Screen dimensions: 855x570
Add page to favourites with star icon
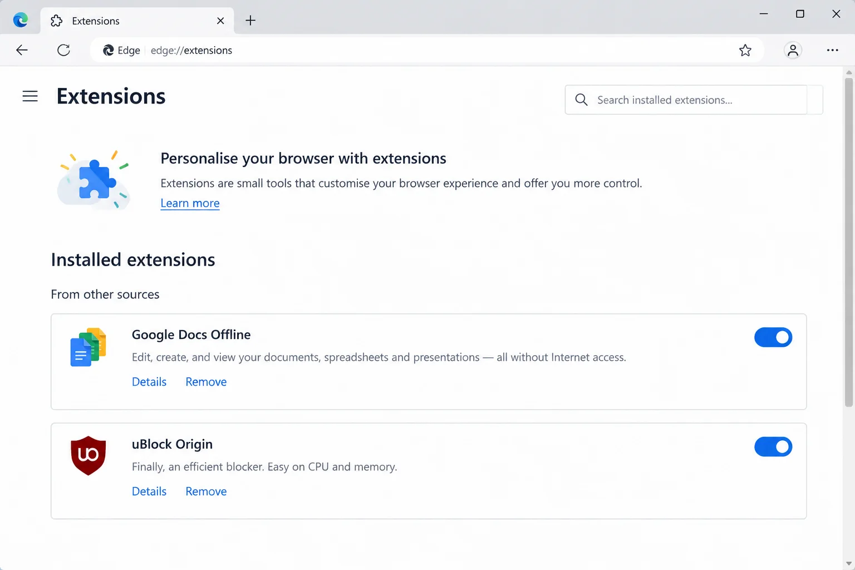(745, 50)
